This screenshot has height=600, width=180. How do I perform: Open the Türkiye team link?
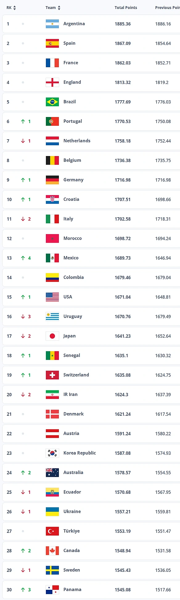(72, 531)
